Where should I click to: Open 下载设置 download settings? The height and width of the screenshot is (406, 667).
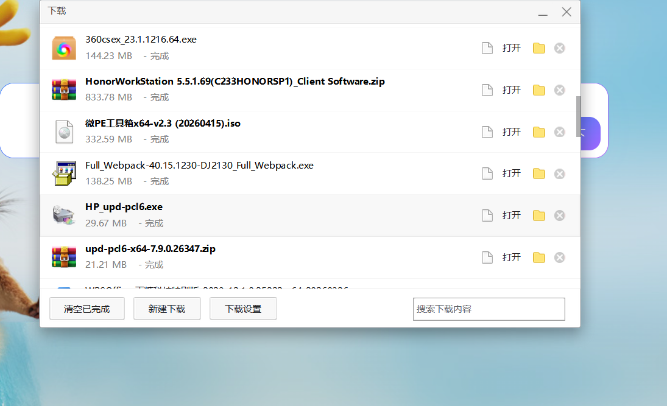click(243, 309)
